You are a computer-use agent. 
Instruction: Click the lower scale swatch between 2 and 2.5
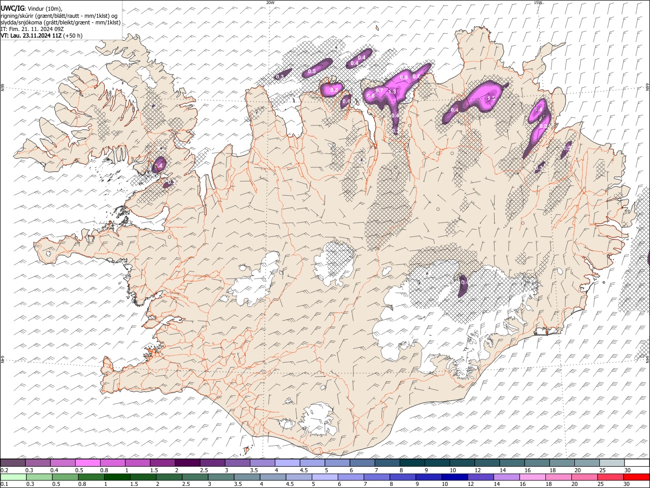(x=169, y=477)
